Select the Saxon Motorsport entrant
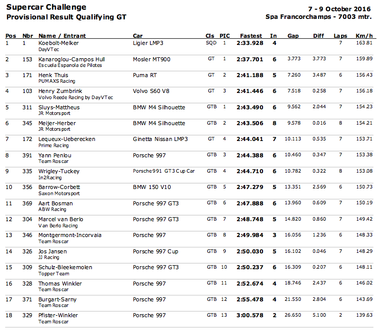Screen dimensions: 382x330 pos(59,194)
